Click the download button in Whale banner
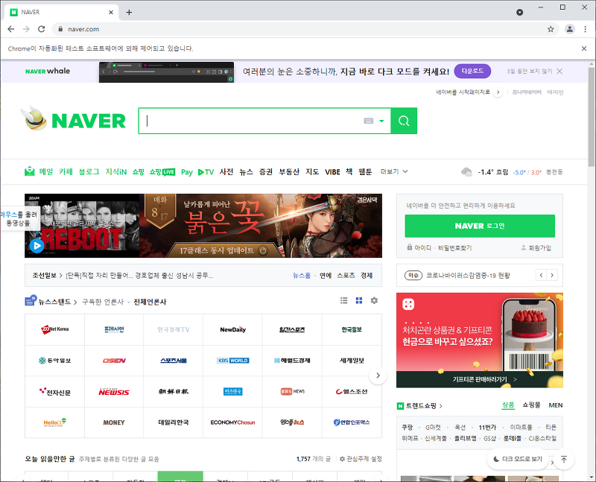 click(x=472, y=71)
